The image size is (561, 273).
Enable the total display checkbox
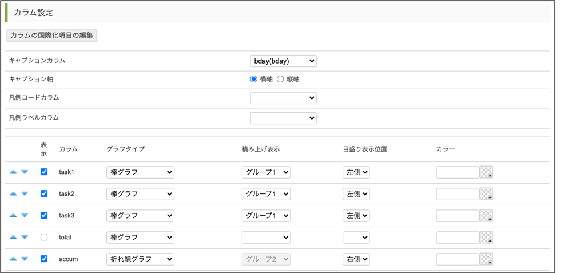point(44,237)
